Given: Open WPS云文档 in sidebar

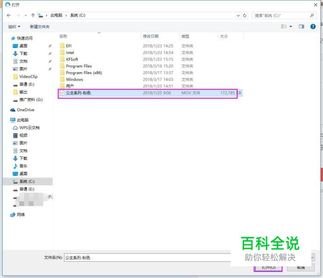Looking at the screenshot, I should pos(29,128).
